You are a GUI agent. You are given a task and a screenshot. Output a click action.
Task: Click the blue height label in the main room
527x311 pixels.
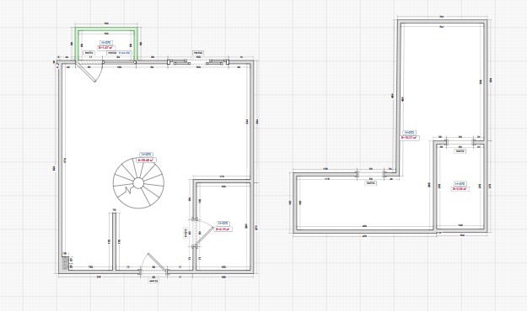click(x=146, y=155)
